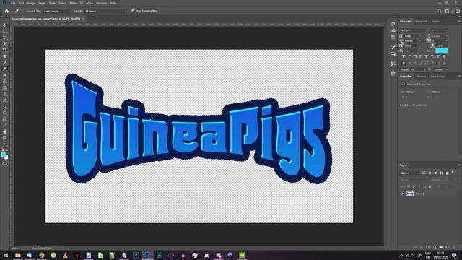
Task: Add a layer mask from Layers panel footer
Action: 428,247
